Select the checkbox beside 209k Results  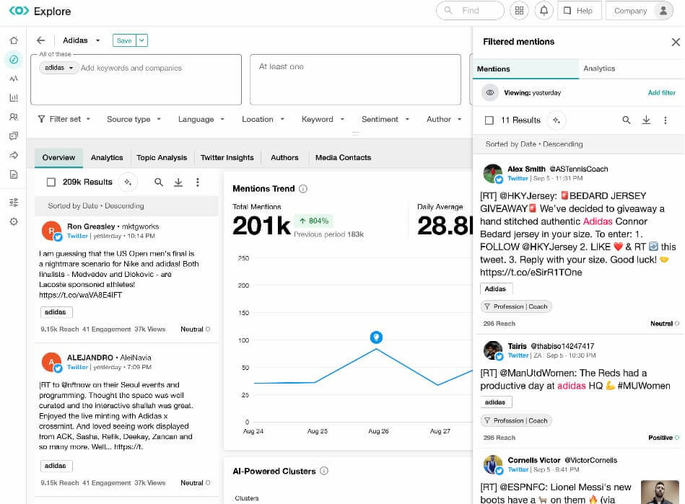pyautogui.click(x=51, y=182)
